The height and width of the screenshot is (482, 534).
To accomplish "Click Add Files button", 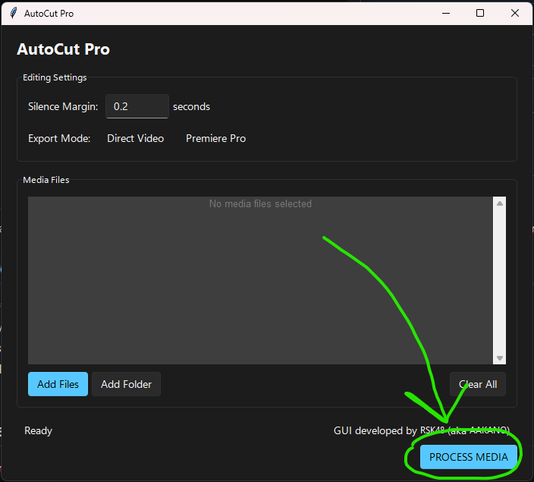I will click(x=58, y=384).
